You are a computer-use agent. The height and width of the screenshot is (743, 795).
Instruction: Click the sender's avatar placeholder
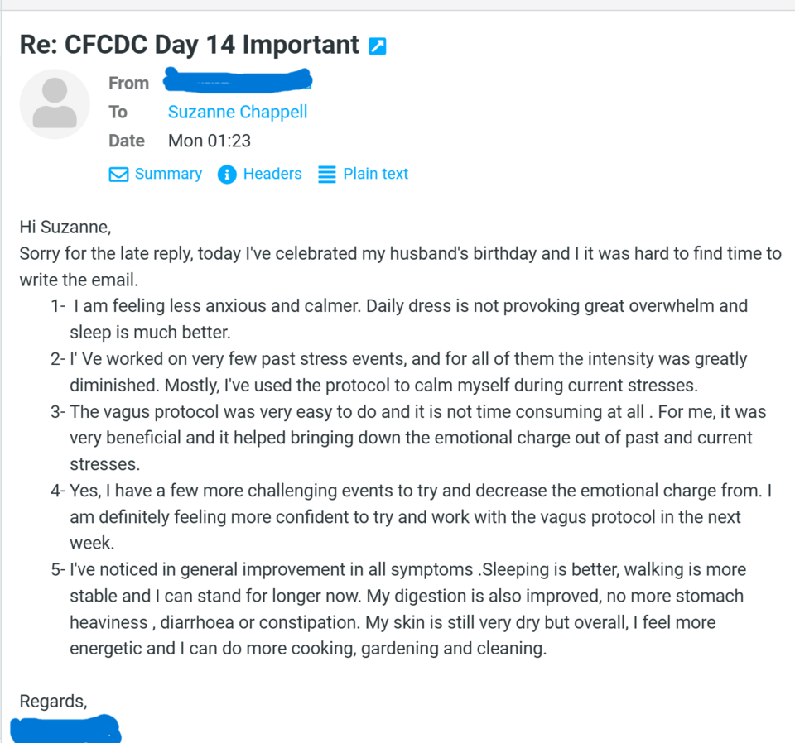55,103
